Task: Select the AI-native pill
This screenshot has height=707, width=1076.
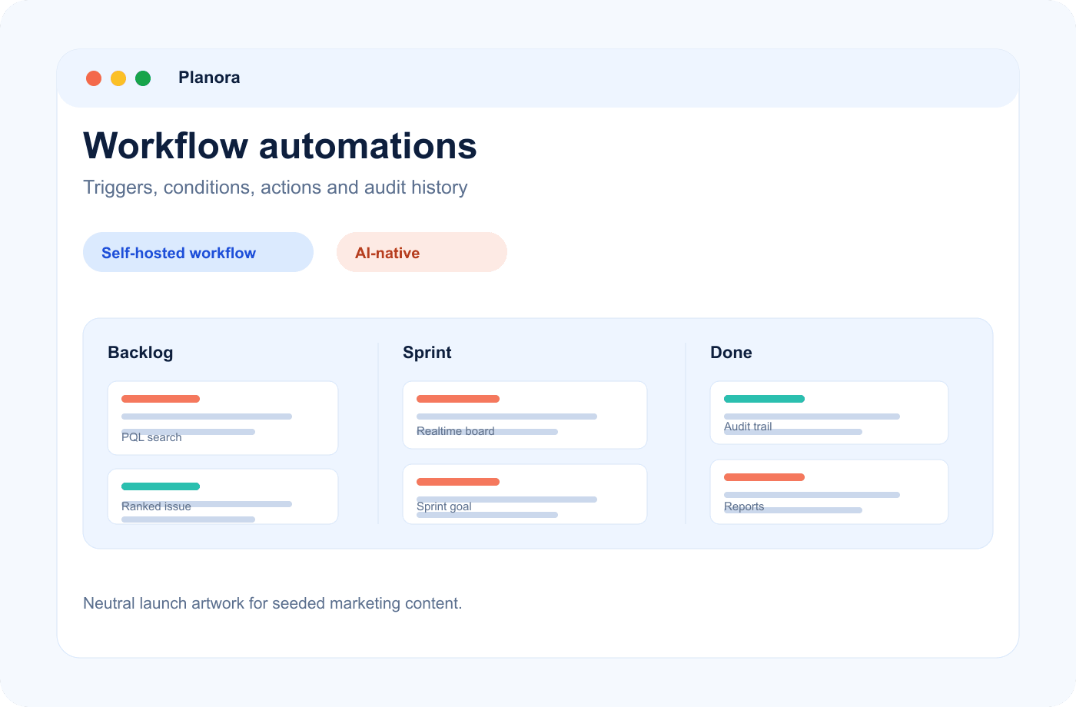Action: [x=422, y=252]
